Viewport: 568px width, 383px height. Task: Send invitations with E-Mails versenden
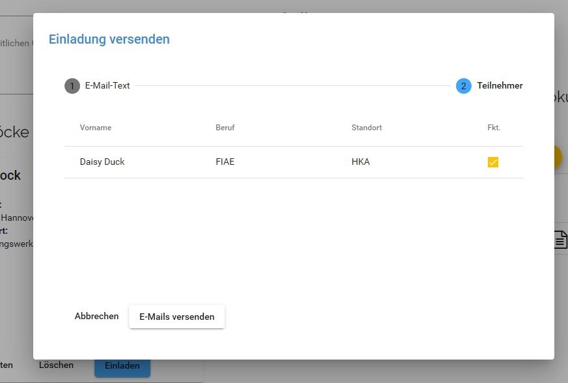point(177,317)
